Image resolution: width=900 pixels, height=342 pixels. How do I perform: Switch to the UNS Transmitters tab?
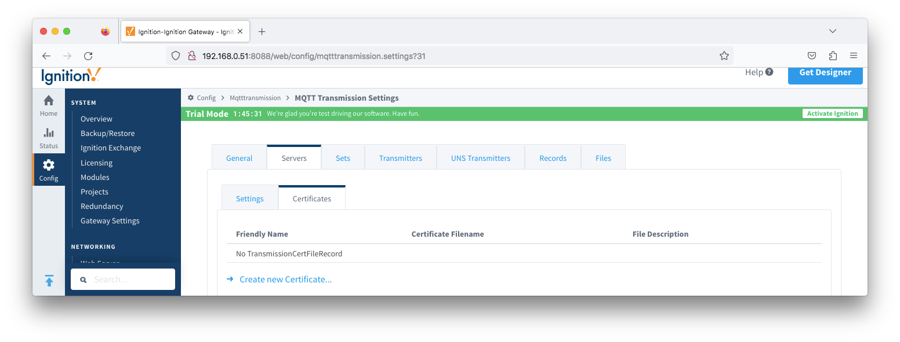point(481,158)
